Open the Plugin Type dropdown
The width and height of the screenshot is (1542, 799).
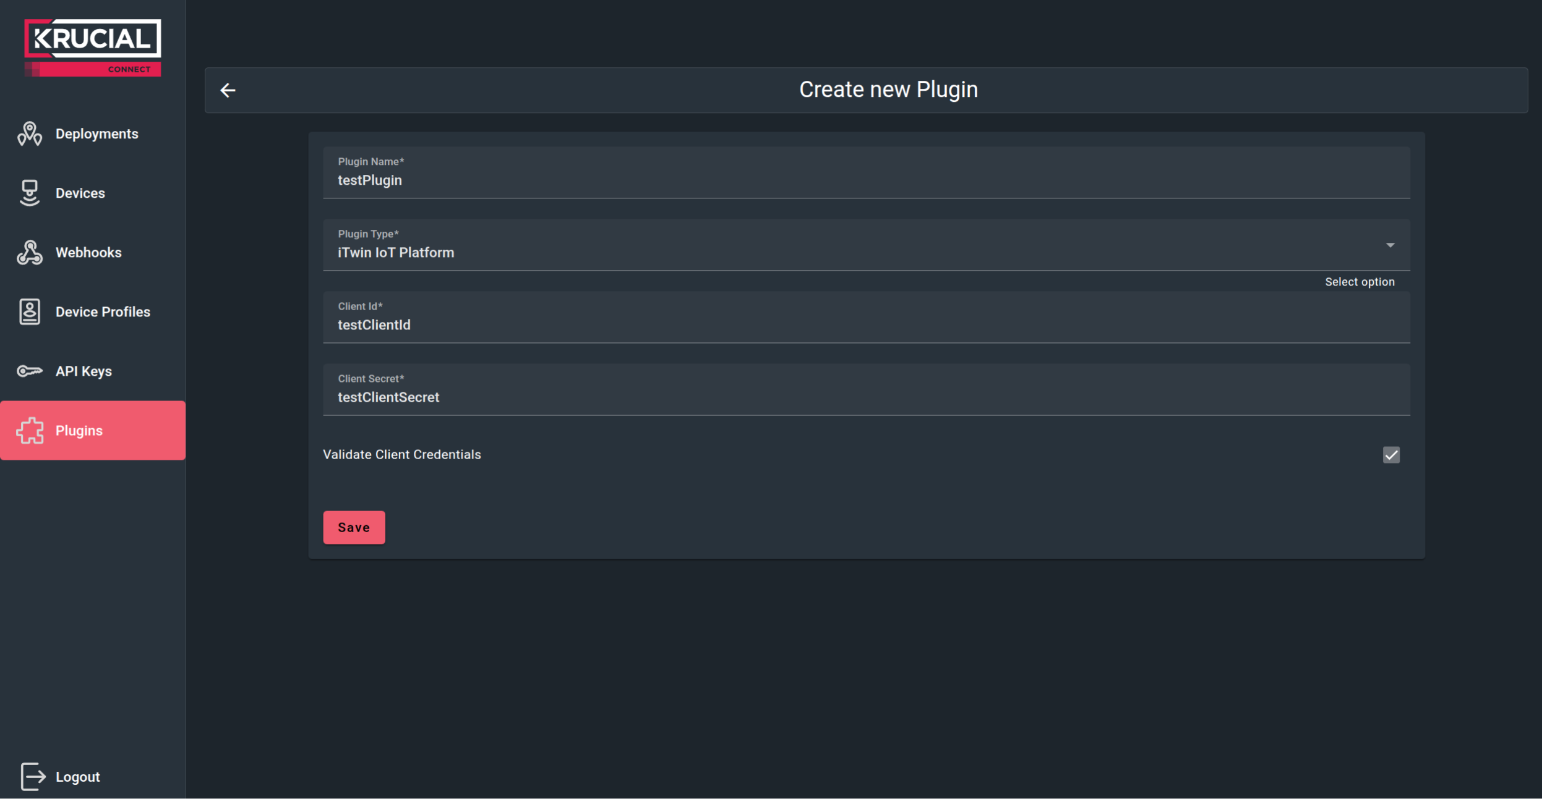866,245
